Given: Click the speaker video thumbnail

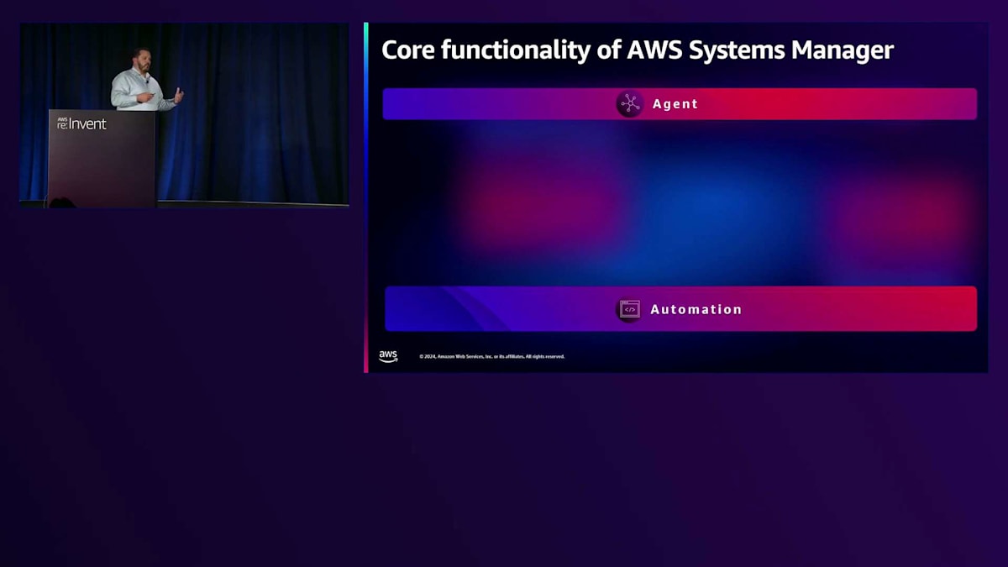Looking at the screenshot, I should tap(184, 115).
